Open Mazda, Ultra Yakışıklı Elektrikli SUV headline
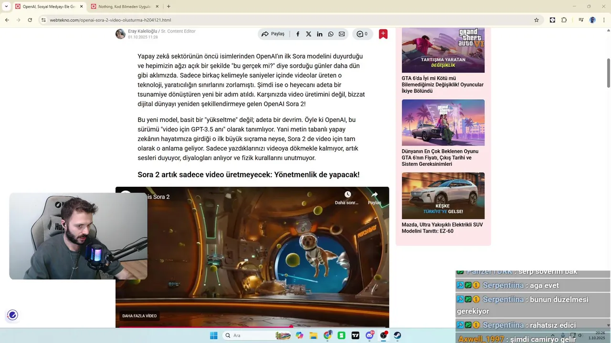 [442, 228]
